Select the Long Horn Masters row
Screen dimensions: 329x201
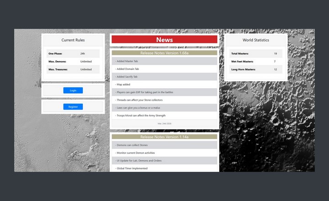256,69
